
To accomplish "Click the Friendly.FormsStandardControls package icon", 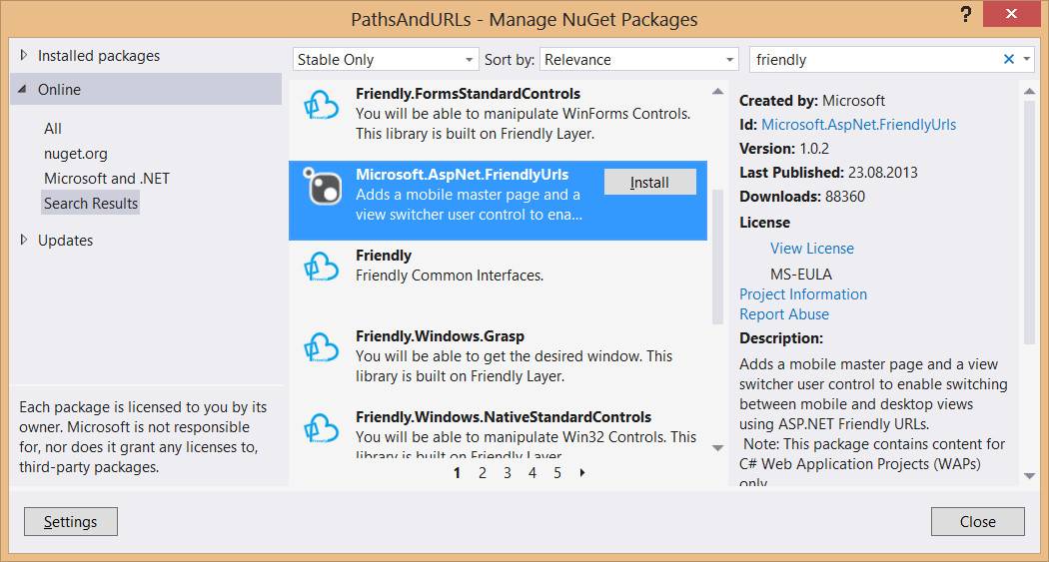I will click(321, 106).
